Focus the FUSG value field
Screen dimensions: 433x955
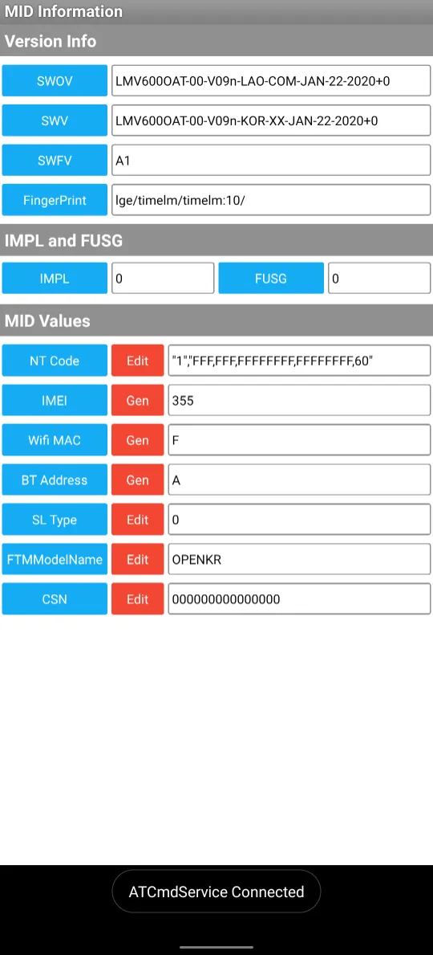(379, 279)
